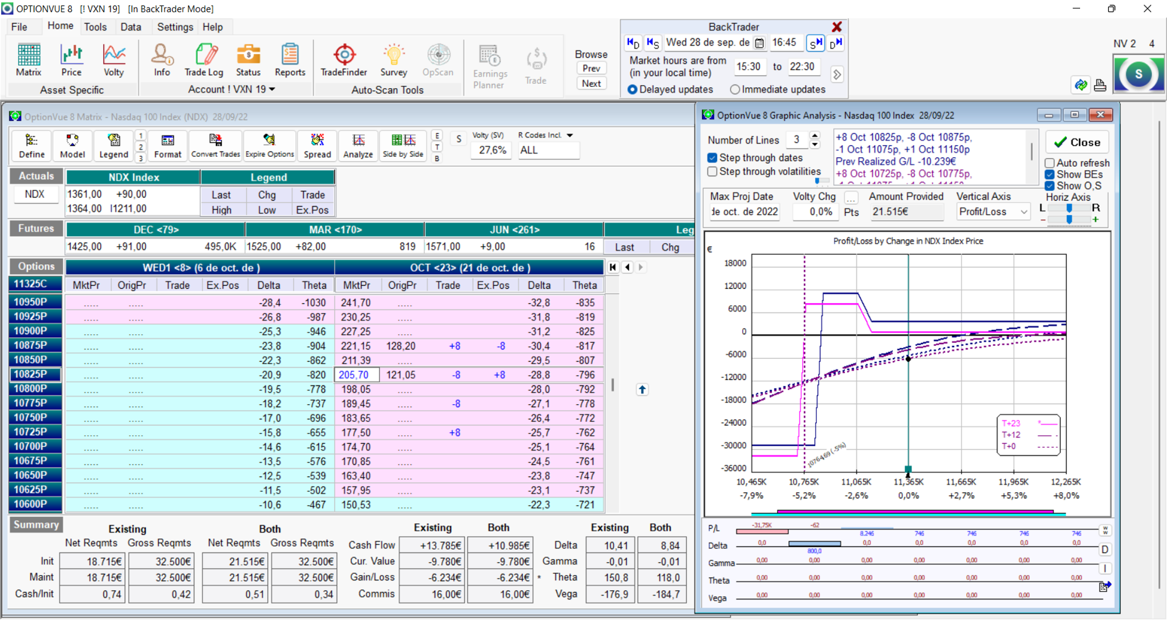Open BackTrader calendar date picker
Screen dimensions: 1167x620
[x=759, y=43]
